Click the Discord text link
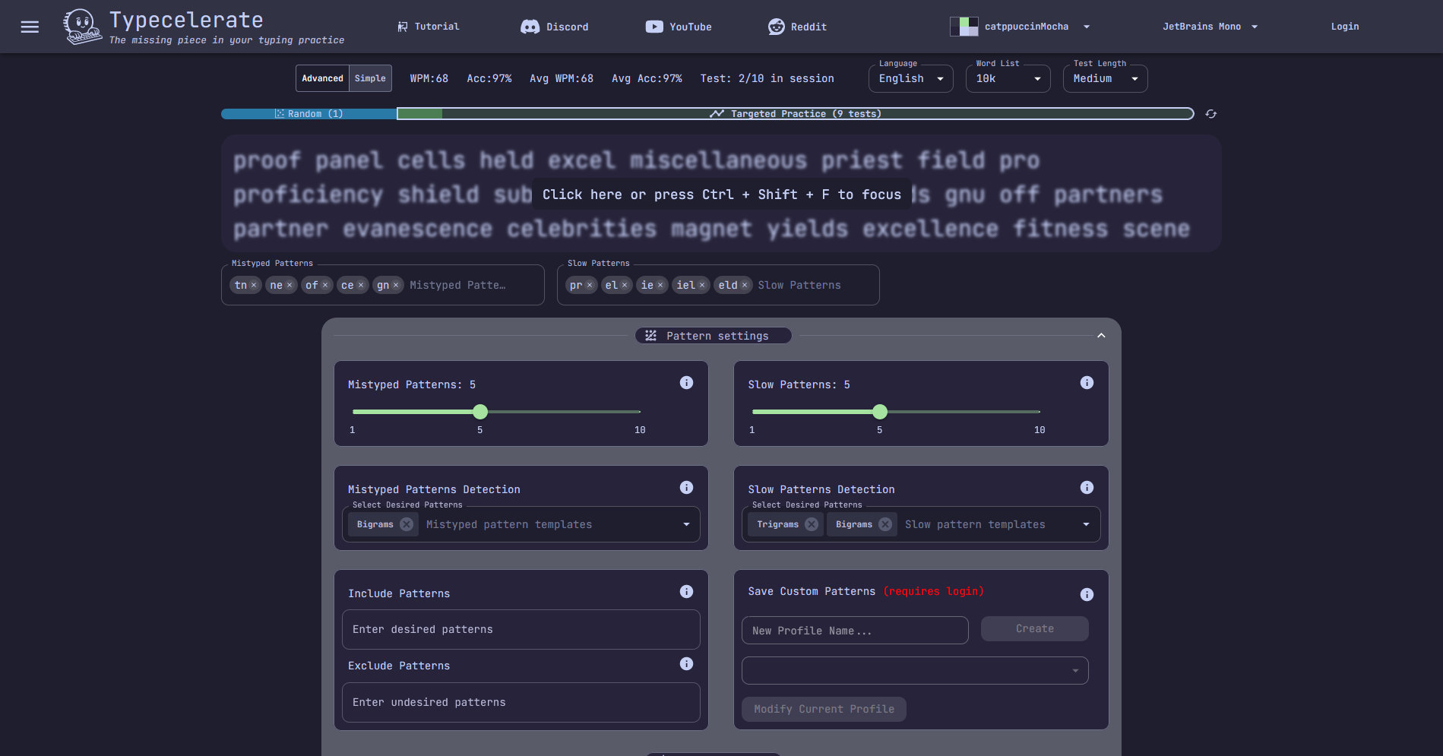1443x756 pixels. pos(568,27)
